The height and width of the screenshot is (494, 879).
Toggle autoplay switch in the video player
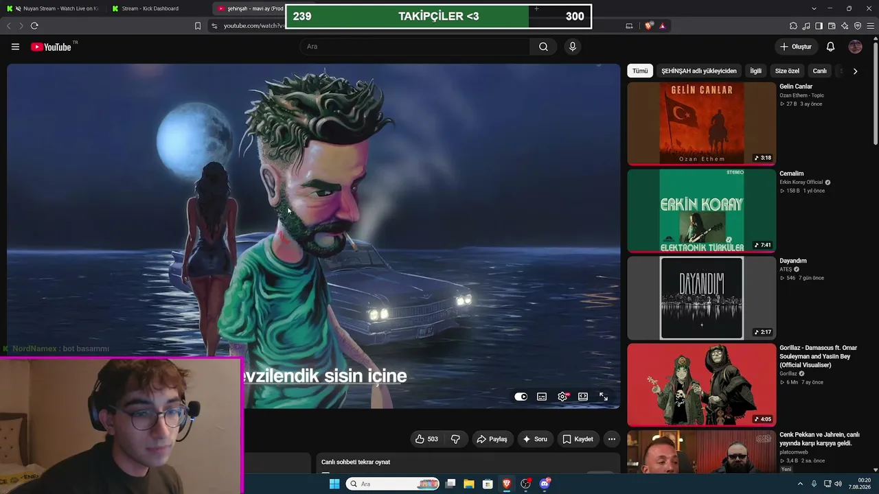point(521,397)
